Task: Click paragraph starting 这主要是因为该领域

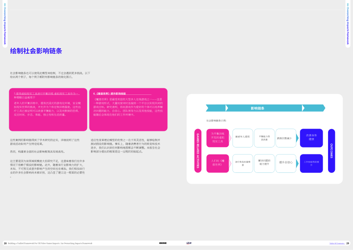Action: (x=48, y=169)
